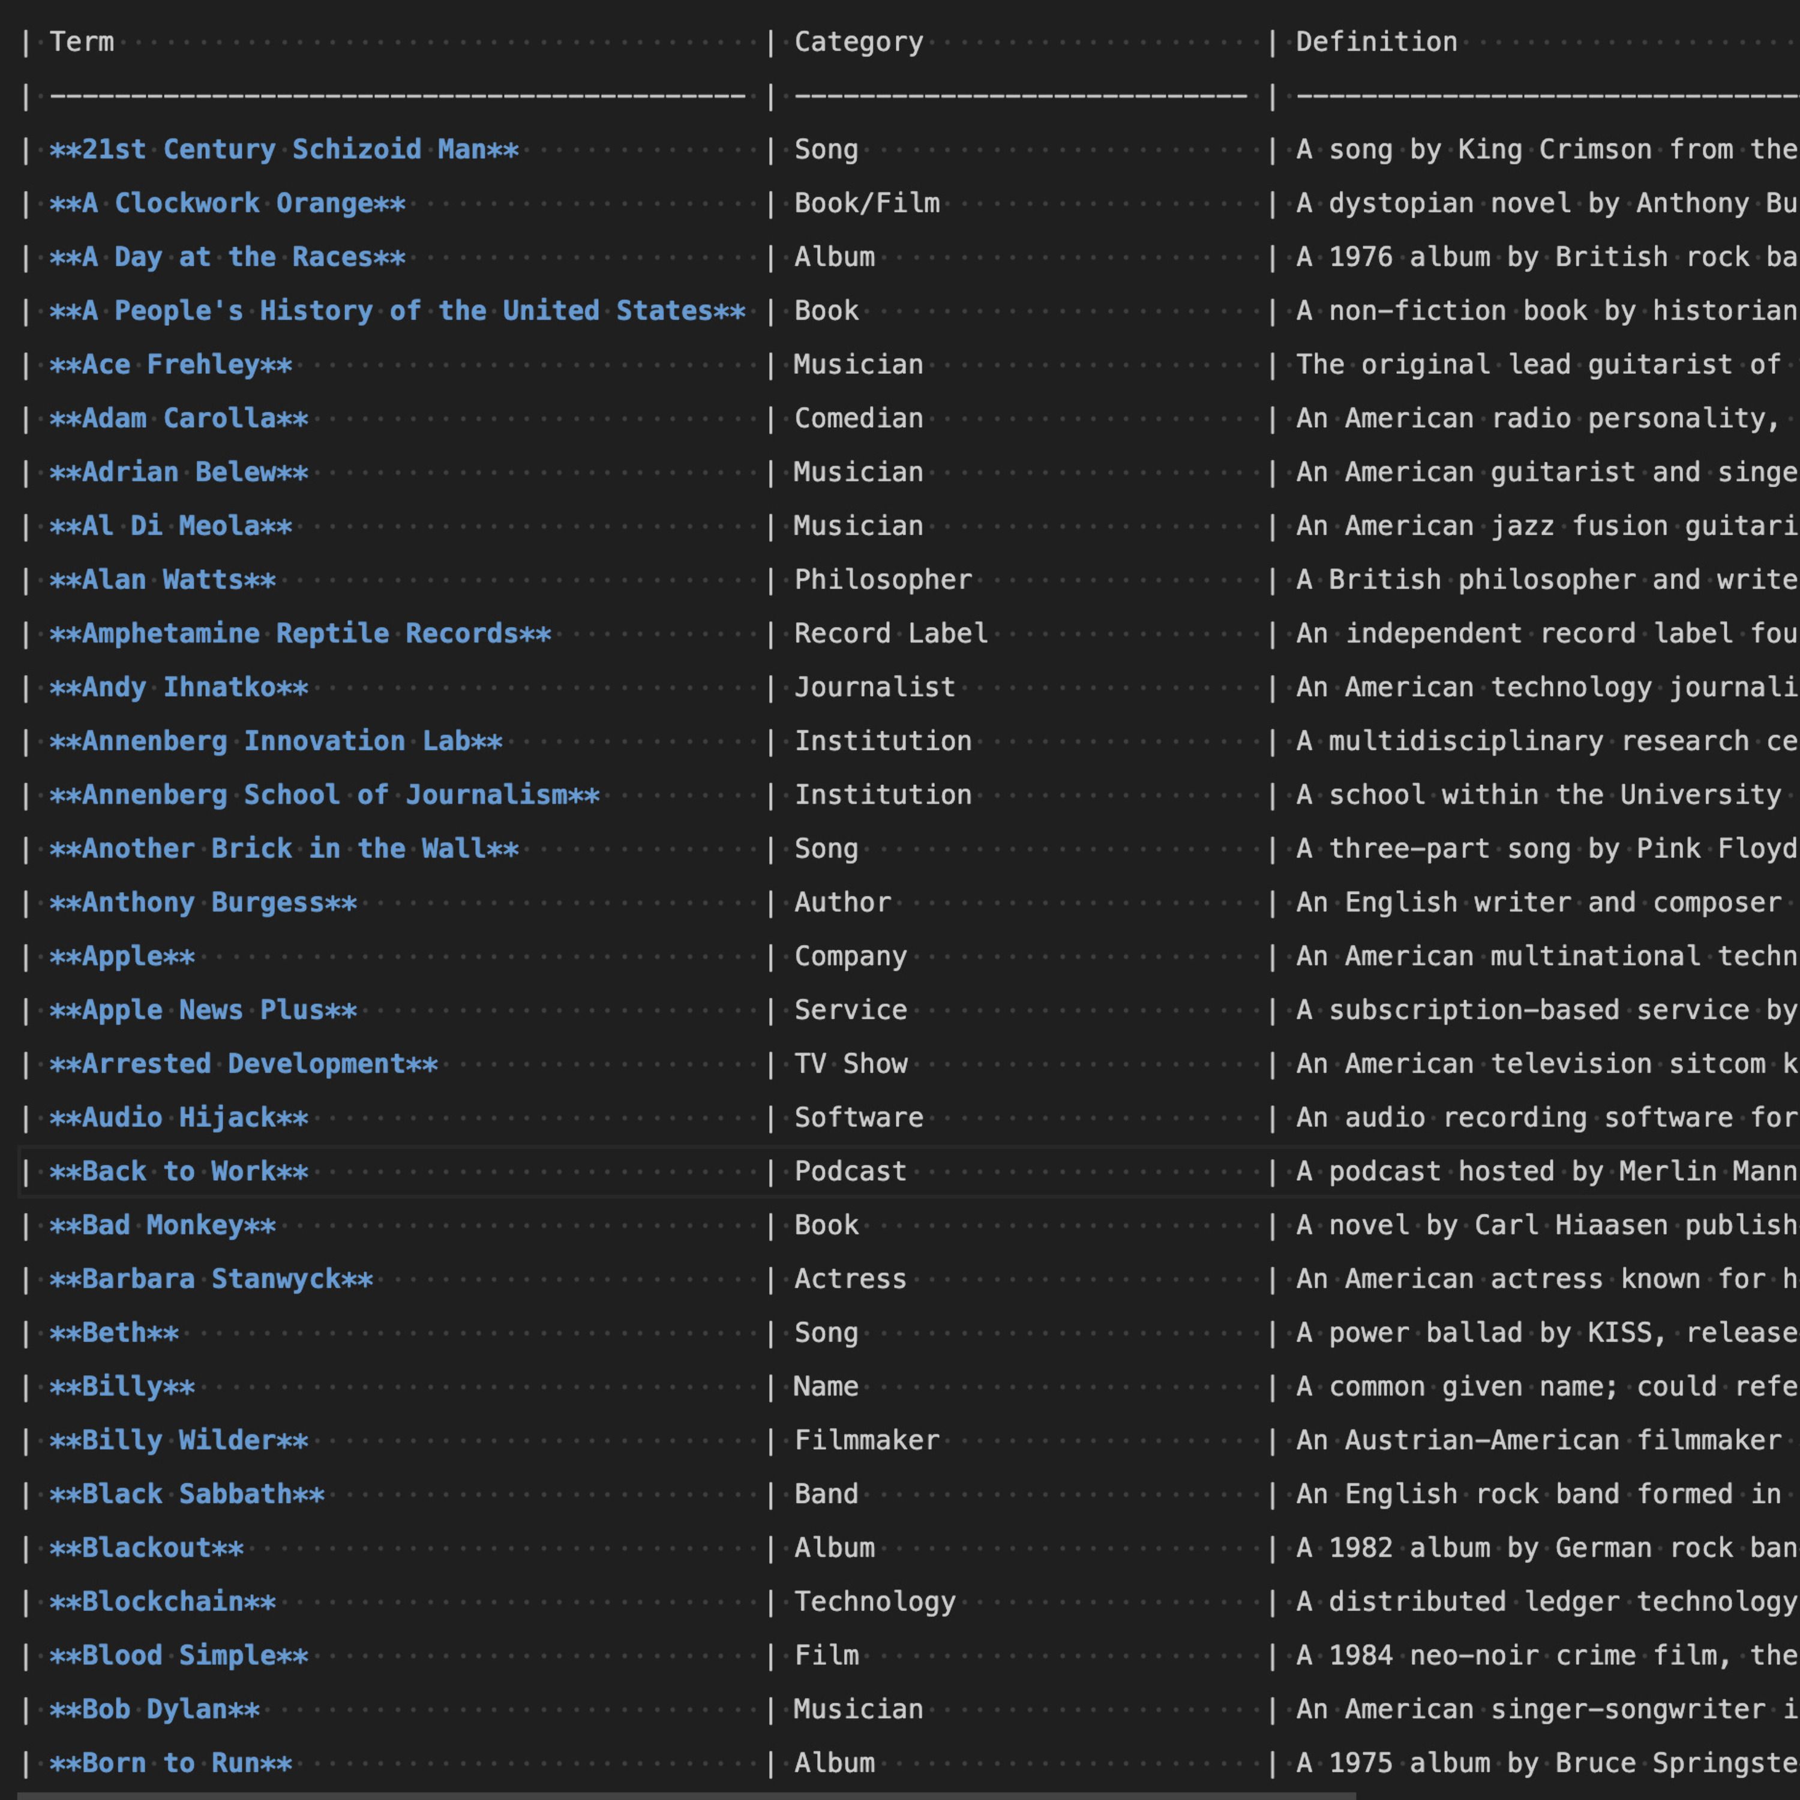Screen dimensions: 1800x1800
Task: Click the term 'Ace Frehley'
Action: (170, 364)
